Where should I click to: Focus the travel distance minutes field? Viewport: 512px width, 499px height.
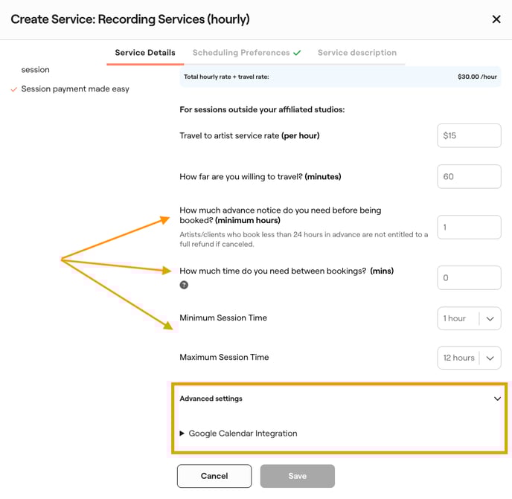(x=469, y=176)
